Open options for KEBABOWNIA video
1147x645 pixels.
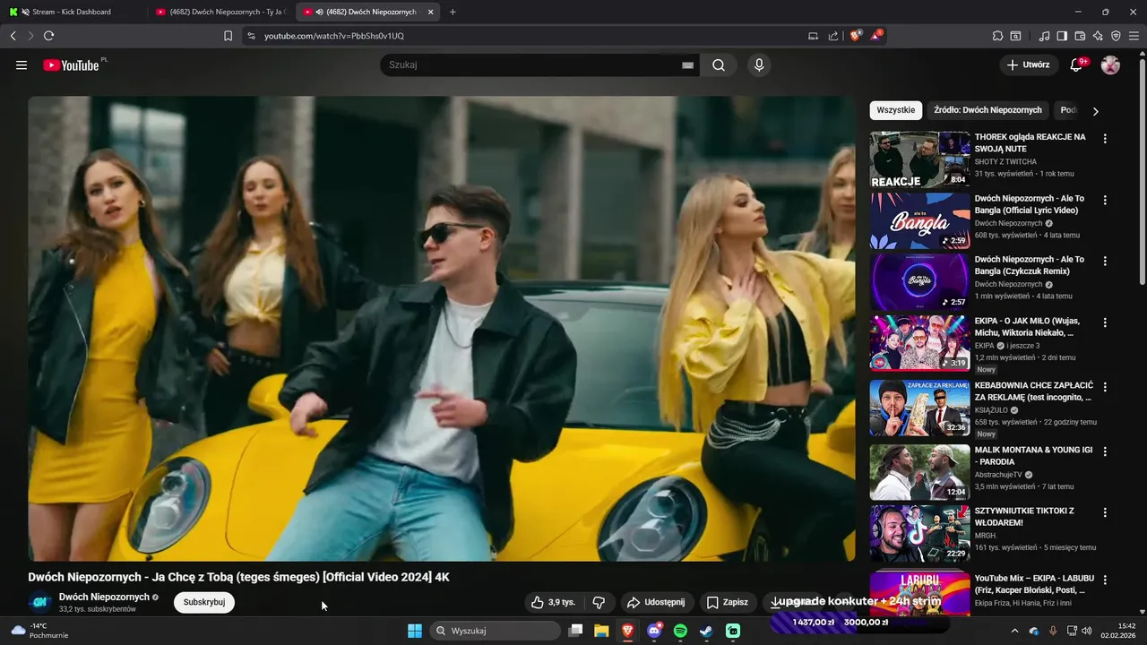coord(1105,387)
